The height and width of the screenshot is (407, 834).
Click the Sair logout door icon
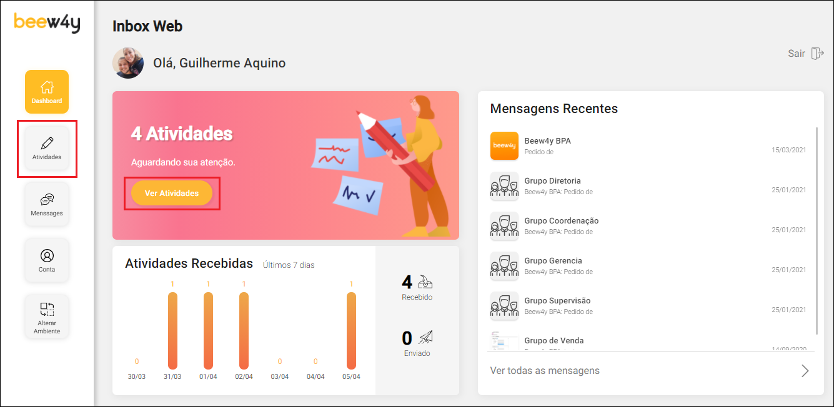(x=817, y=54)
